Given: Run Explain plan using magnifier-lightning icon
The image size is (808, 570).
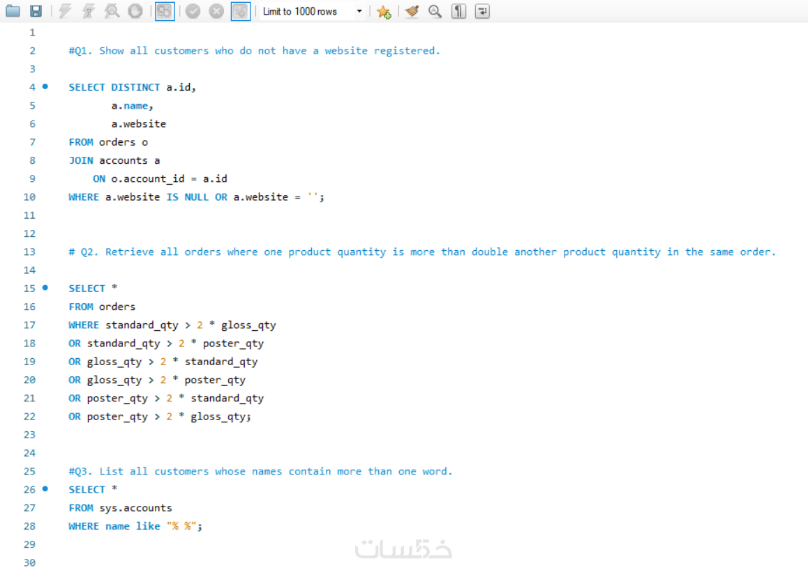Looking at the screenshot, I should point(112,11).
